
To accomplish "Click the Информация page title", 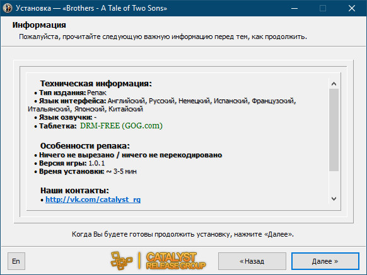I will click(x=39, y=25).
